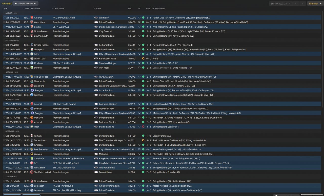The width and height of the screenshot is (324, 196).
Task: Click the Arsenal badge in the FA Community Shield row
Action: click(32, 18)
